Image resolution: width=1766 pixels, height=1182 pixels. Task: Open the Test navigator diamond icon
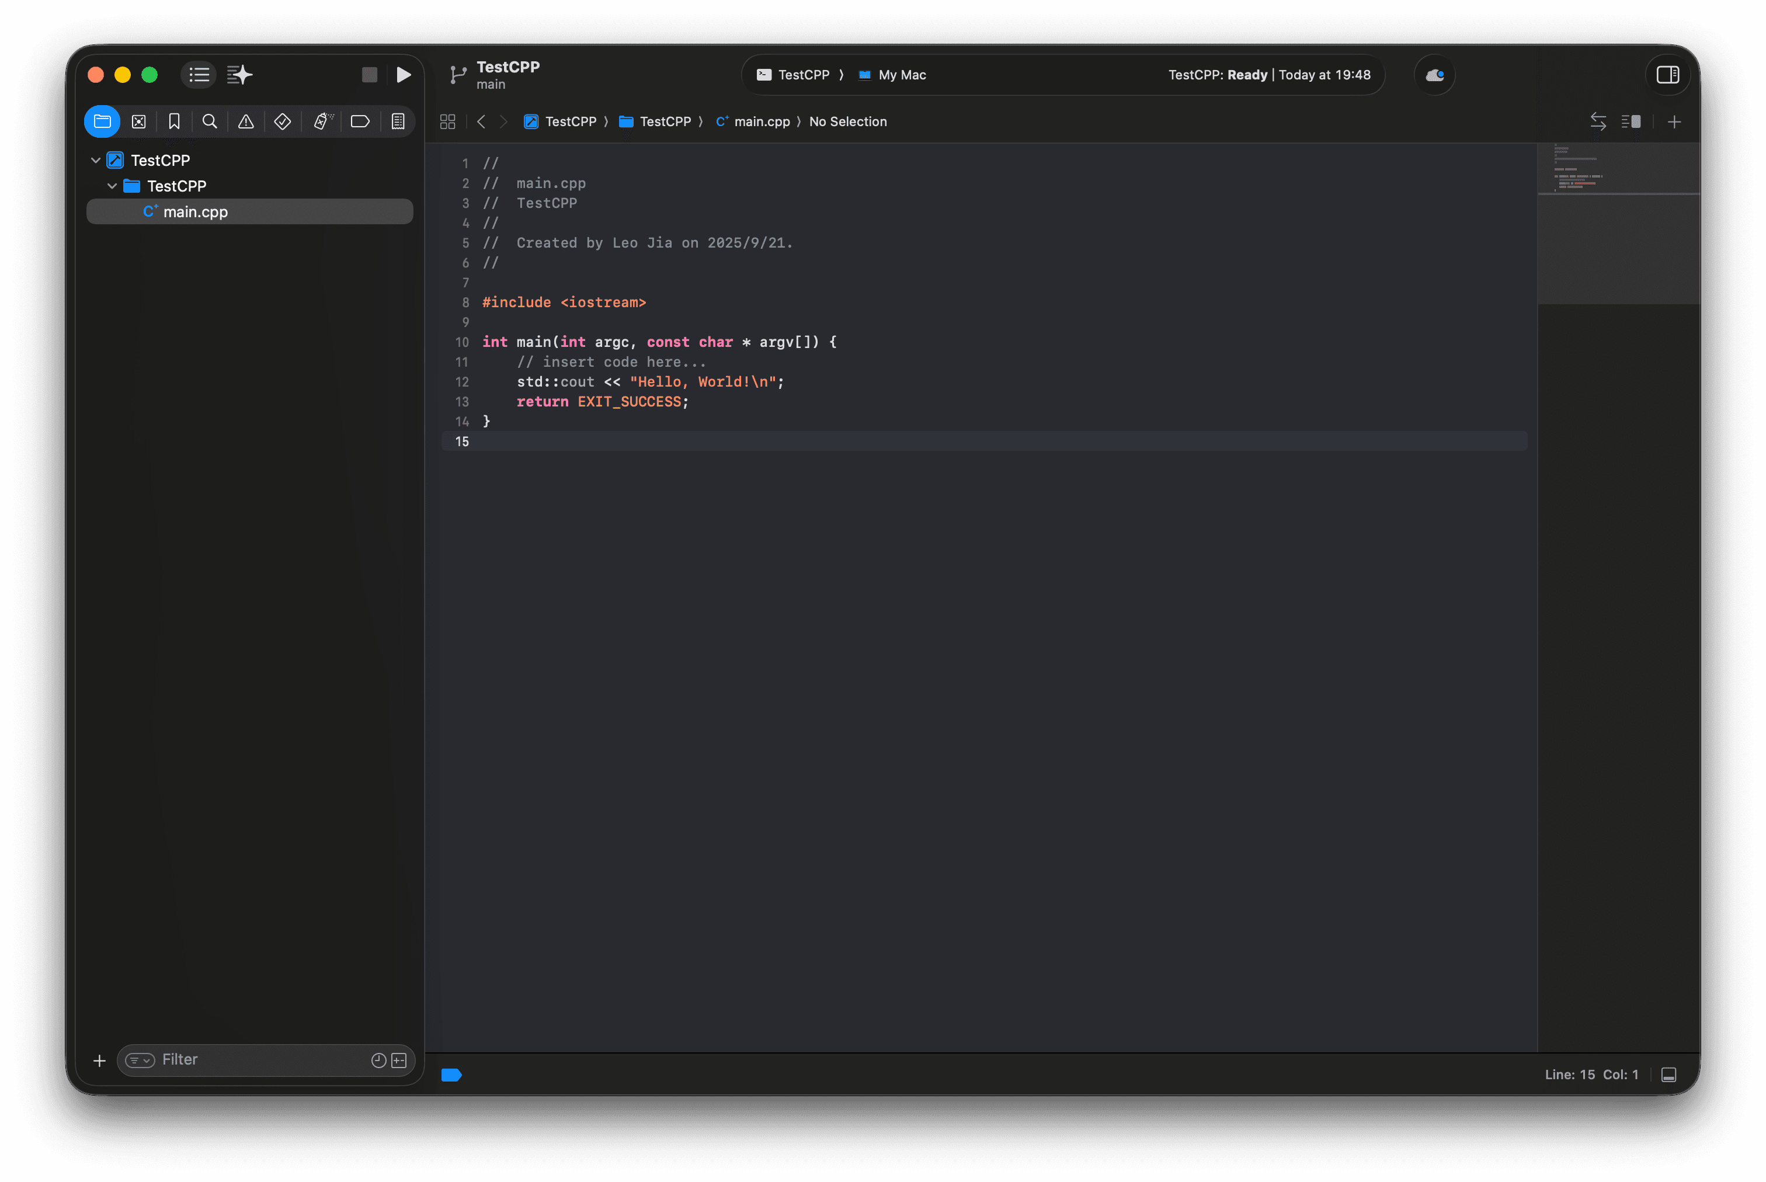283,121
